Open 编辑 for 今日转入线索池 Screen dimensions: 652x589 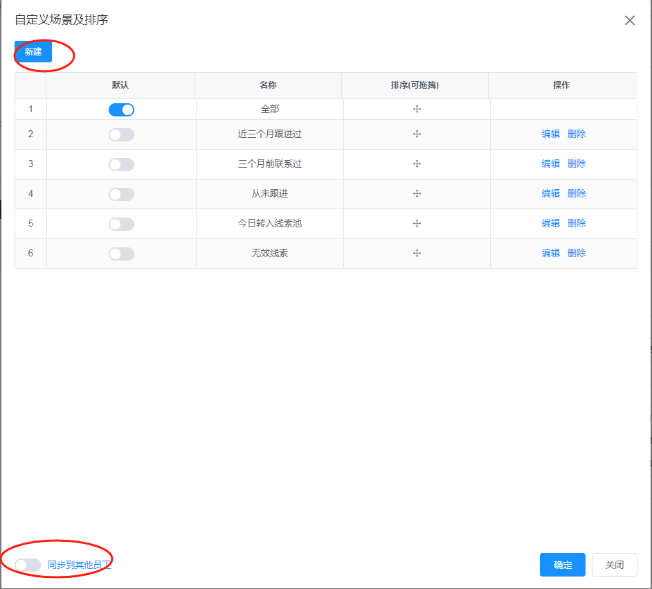(550, 224)
